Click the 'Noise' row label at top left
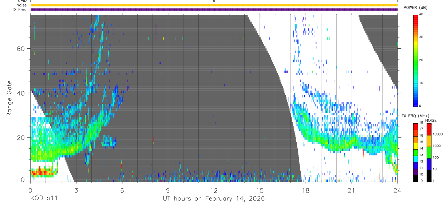The height and width of the screenshot is (206, 447). click(22, 5)
